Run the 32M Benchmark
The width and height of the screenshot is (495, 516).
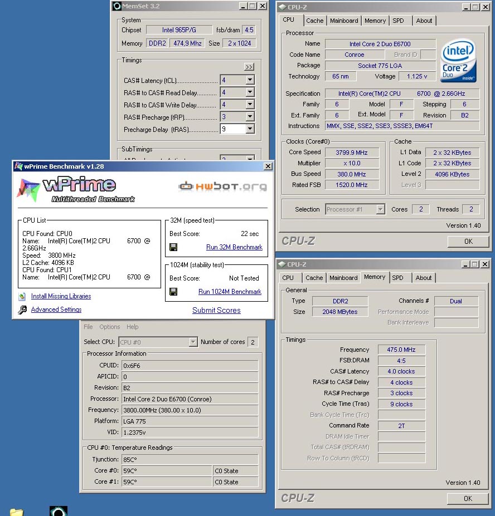(234, 247)
